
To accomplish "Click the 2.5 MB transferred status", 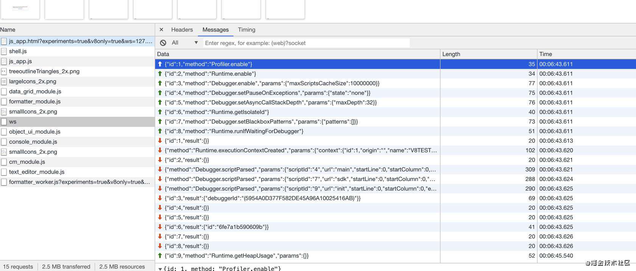I will point(66,266).
